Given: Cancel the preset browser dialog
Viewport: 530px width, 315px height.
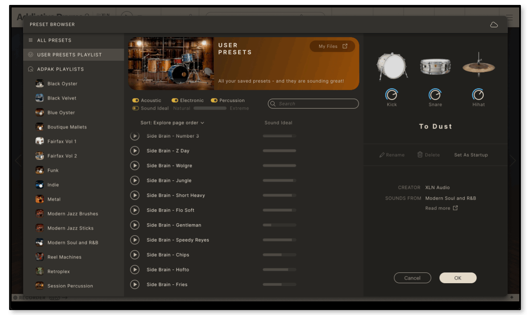Looking at the screenshot, I should [x=412, y=278].
